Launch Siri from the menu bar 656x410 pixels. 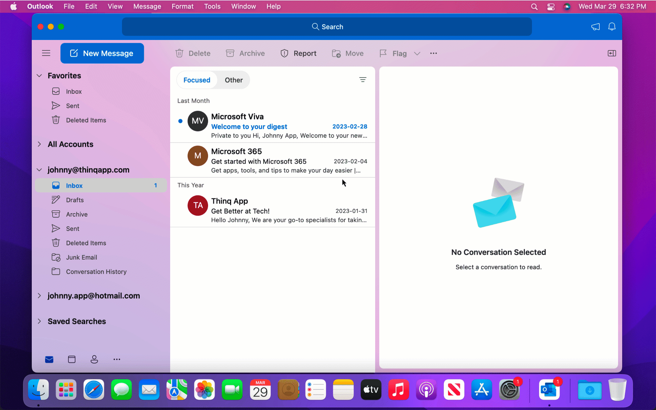click(567, 6)
